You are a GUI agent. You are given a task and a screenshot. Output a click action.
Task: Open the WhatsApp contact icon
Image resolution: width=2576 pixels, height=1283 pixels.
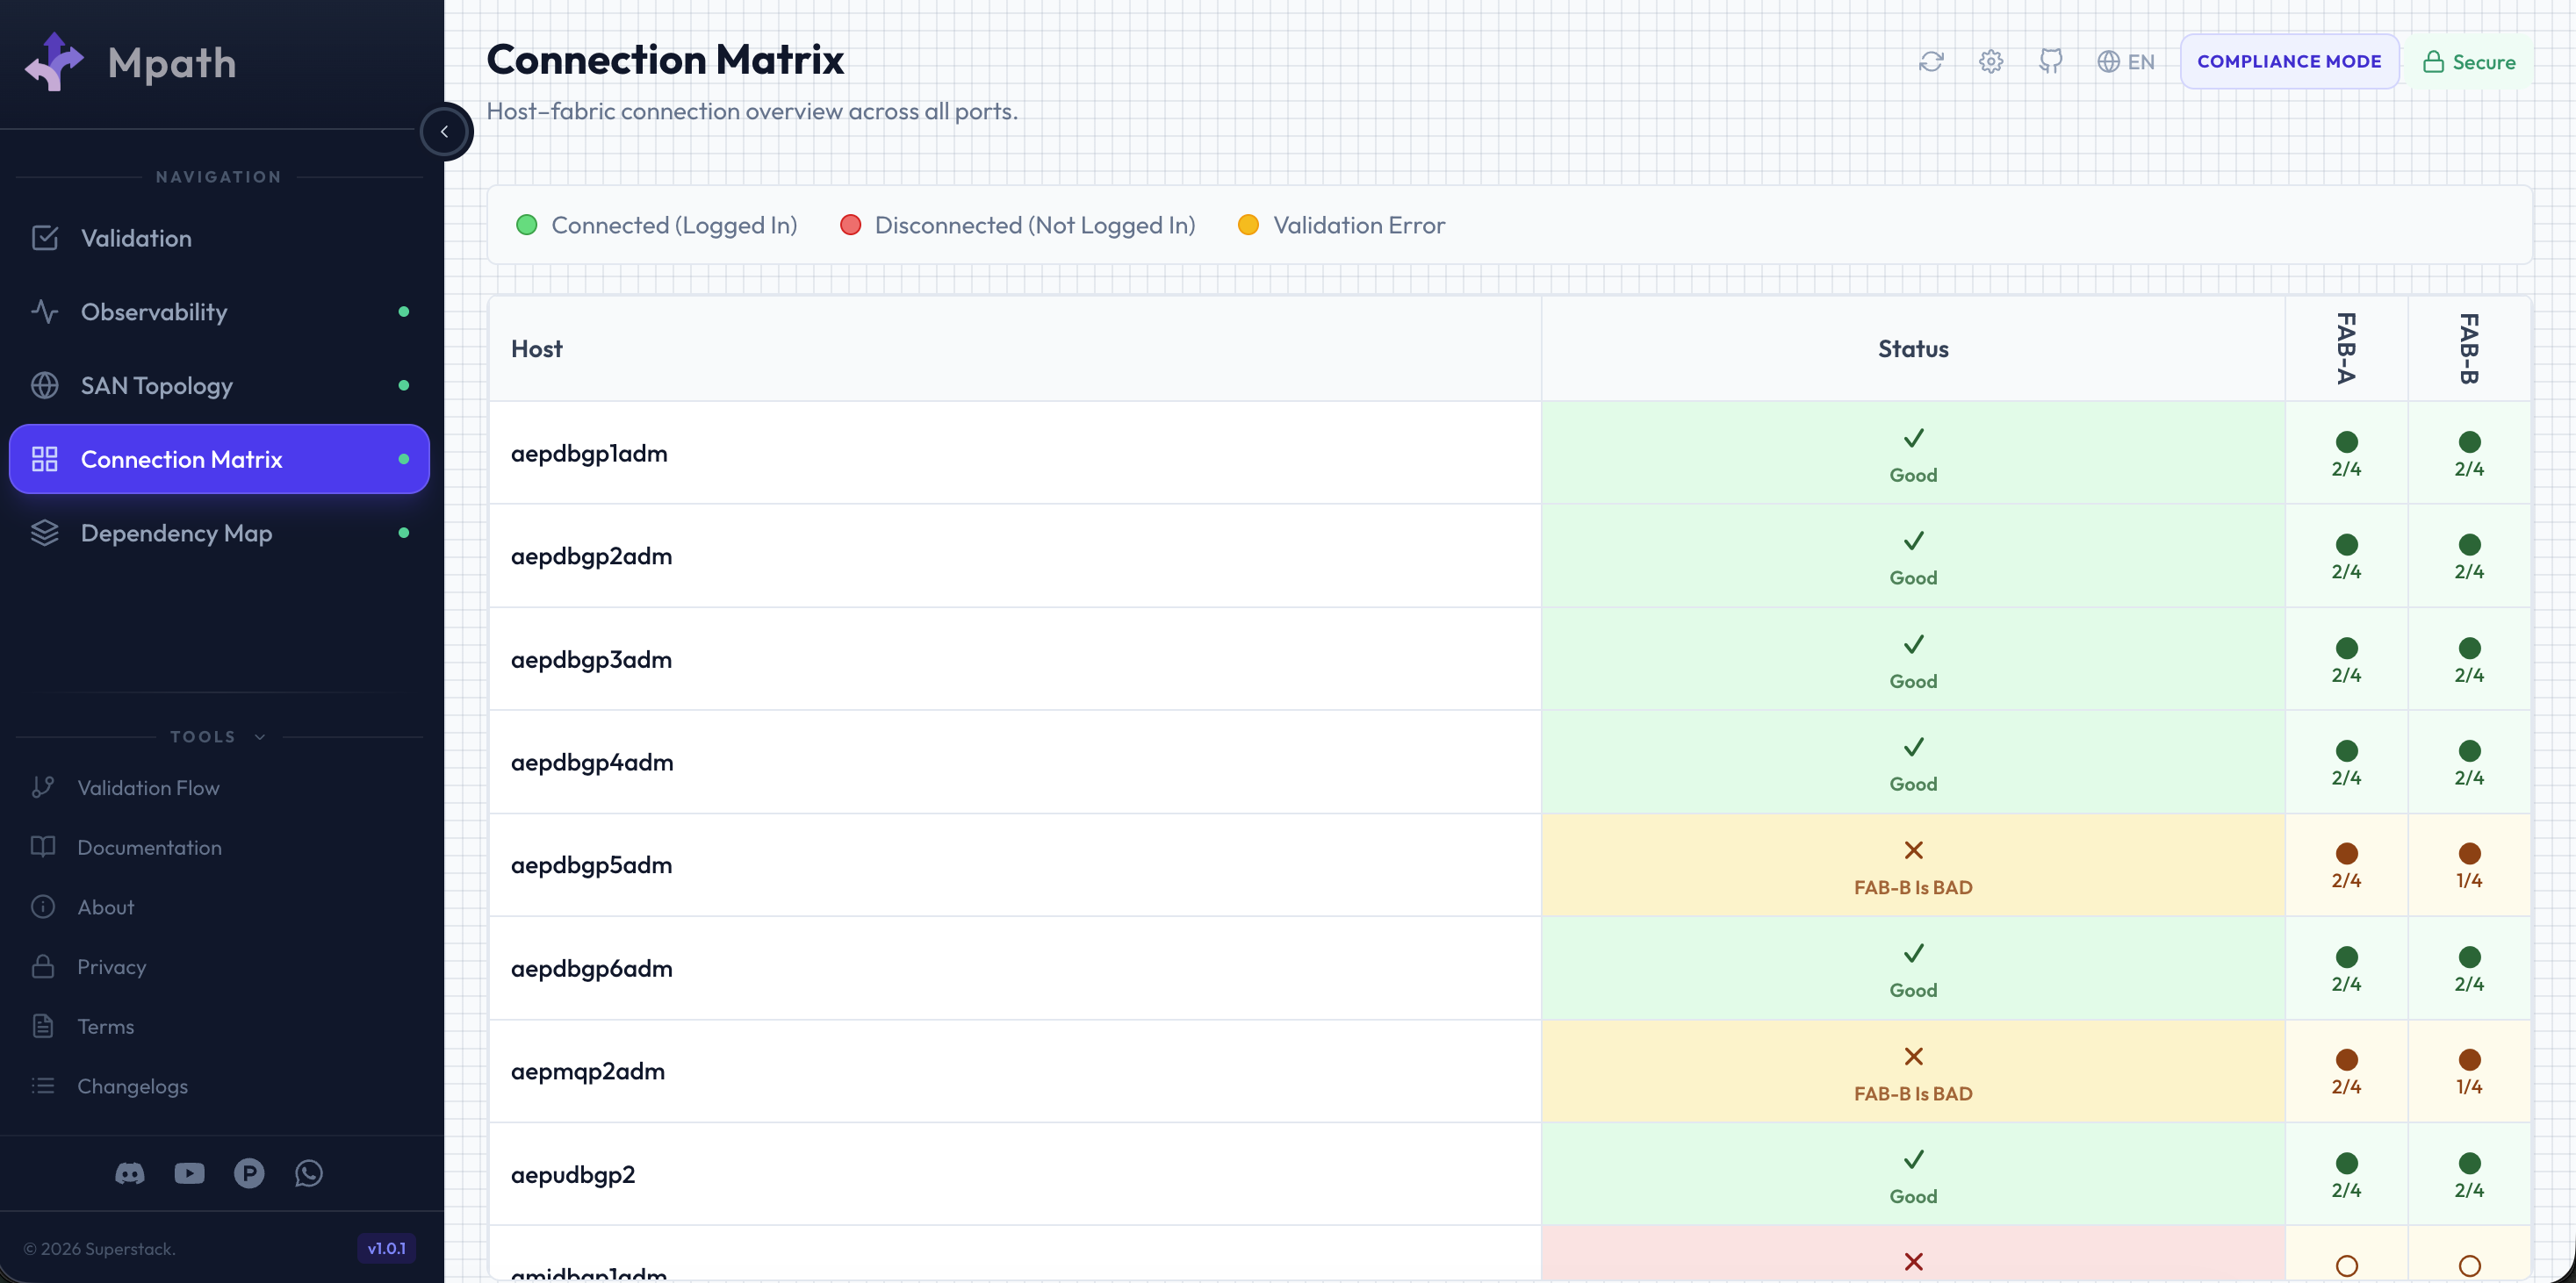point(309,1173)
